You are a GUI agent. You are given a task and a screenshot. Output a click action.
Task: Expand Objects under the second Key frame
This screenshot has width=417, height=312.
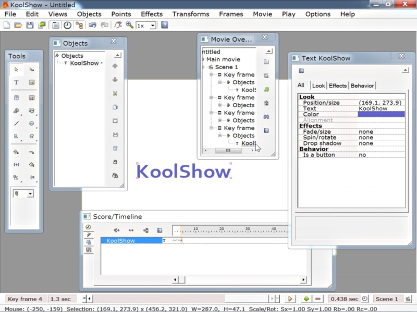click(x=220, y=106)
